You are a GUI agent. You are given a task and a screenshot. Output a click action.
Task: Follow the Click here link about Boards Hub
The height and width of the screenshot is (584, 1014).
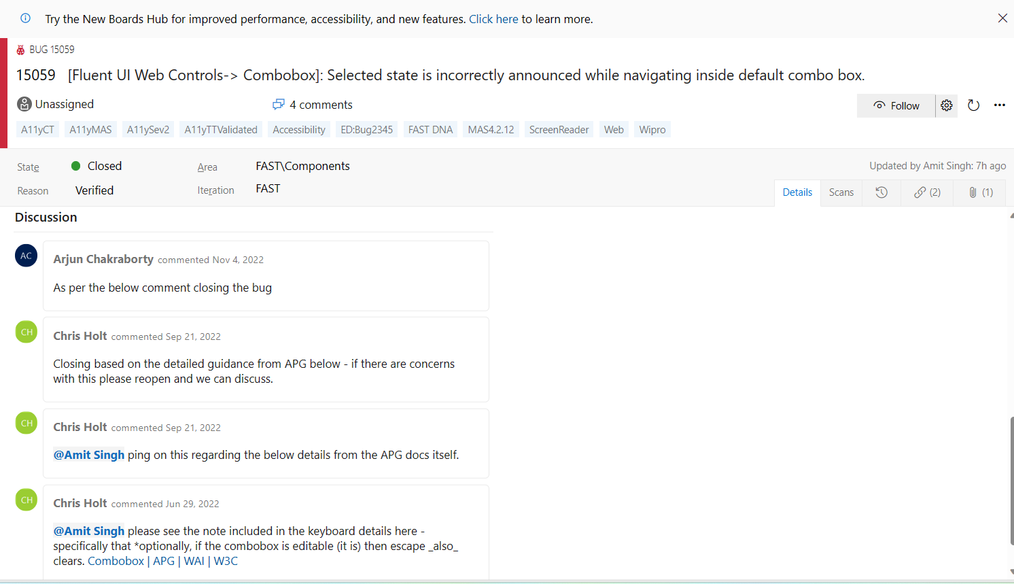point(493,18)
